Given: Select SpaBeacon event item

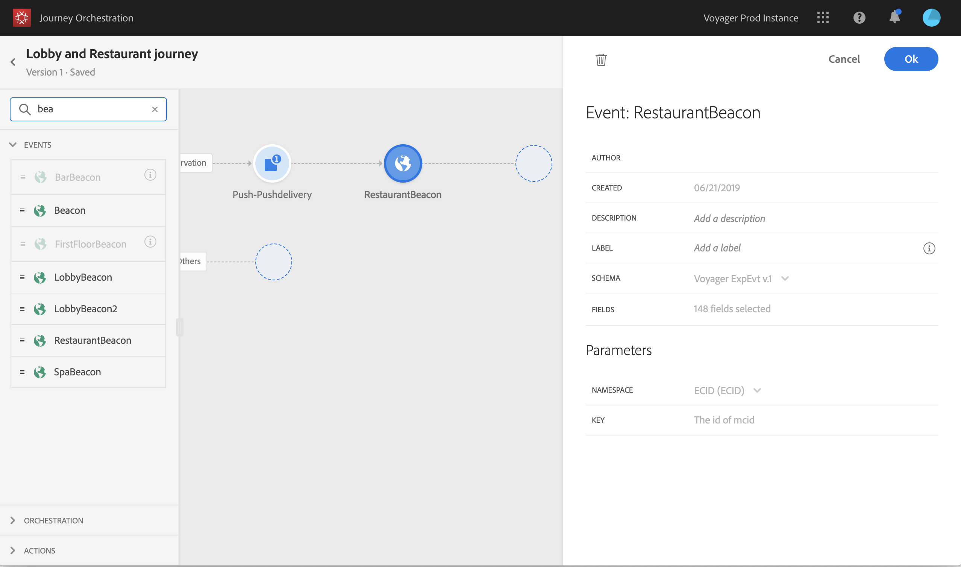Looking at the screenshot, I should pyautogui.click(x=77, y=372).
